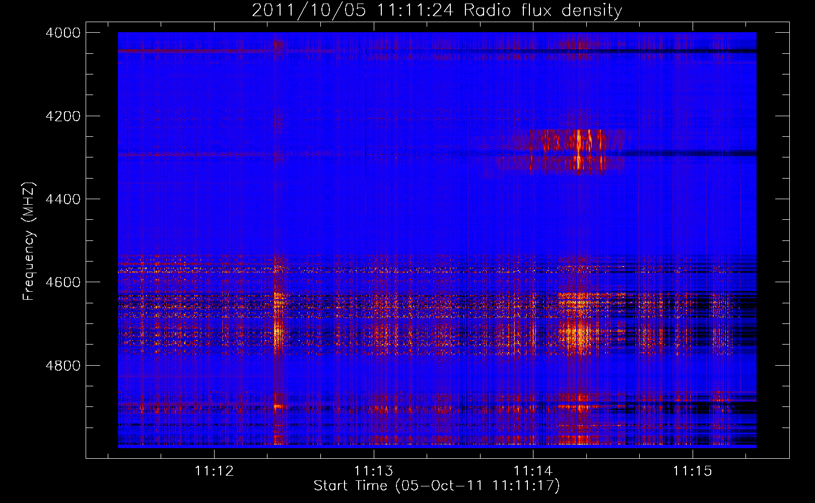Click the plot title '2011/10/05 11:11:24 Radio flux density'
Image resolution: width=815 pixels, height=503 pixels.
(437, 10)
